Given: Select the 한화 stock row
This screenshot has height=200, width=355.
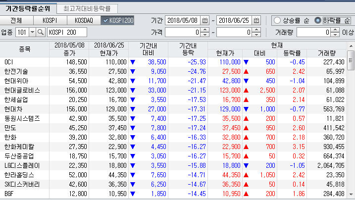Looking at the screenshot, I should (x=173, y=137).
